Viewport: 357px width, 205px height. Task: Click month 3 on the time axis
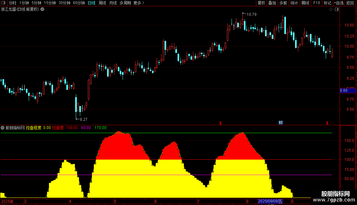(x=25, y=201)
